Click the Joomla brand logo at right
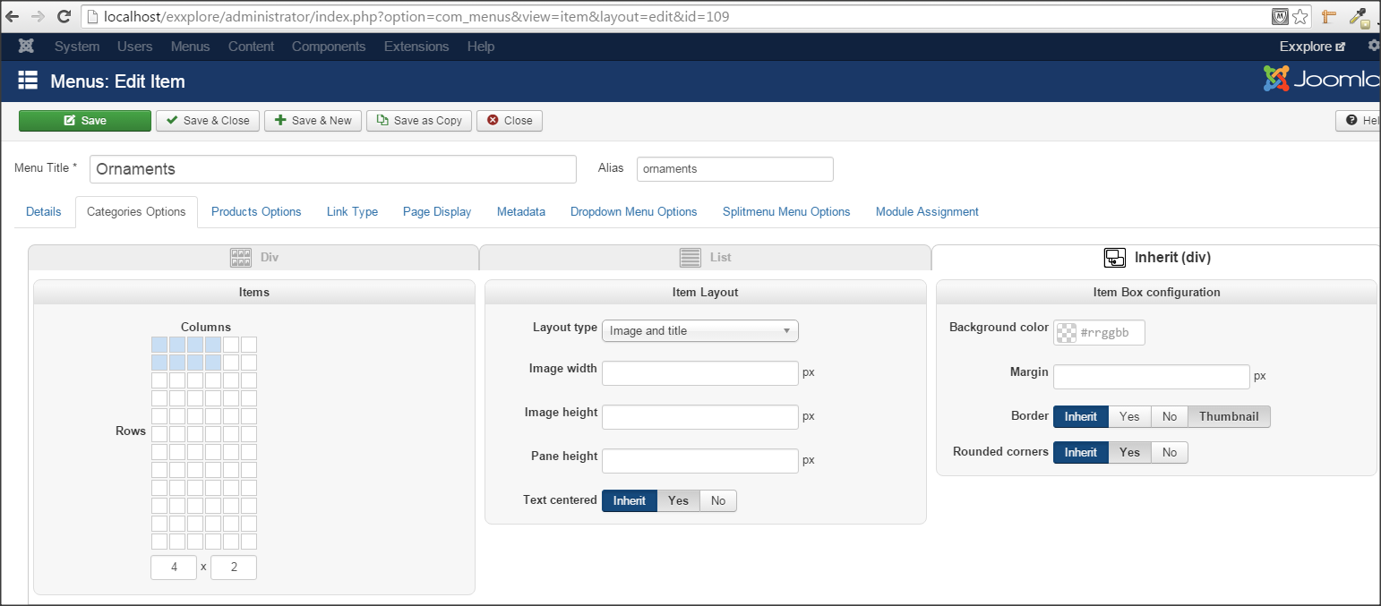 pos(1322,80)
